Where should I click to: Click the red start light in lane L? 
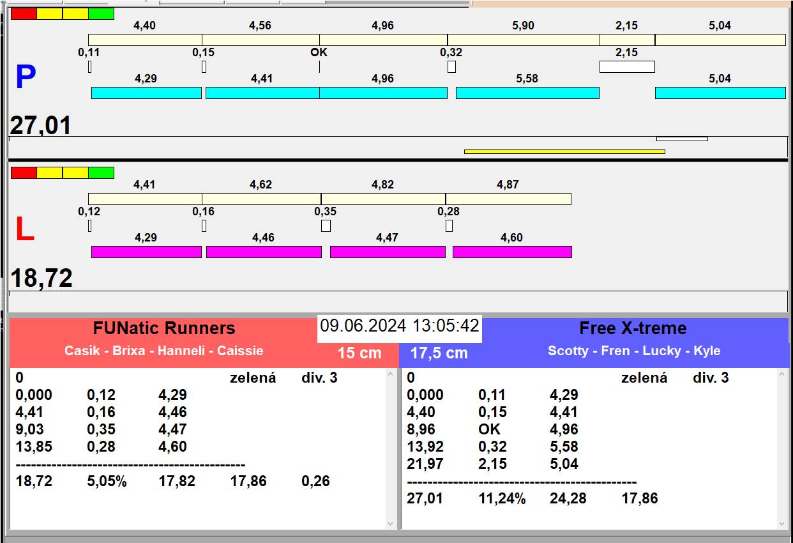[24, 172]
